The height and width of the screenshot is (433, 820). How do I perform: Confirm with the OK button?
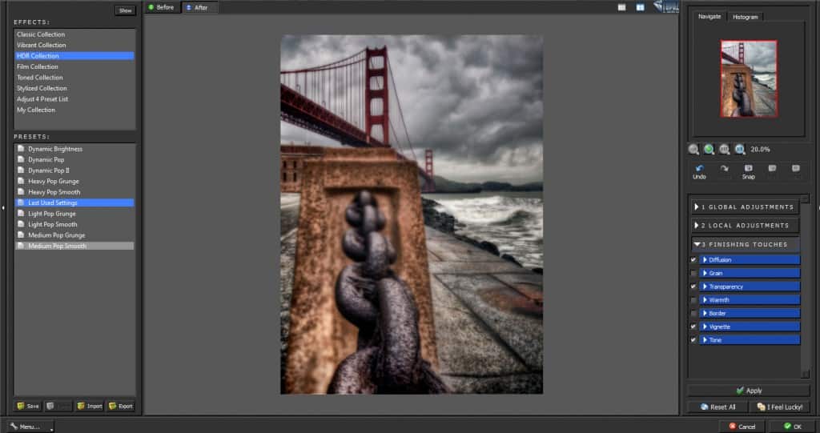pyautogui.click(x=792, y=427)
